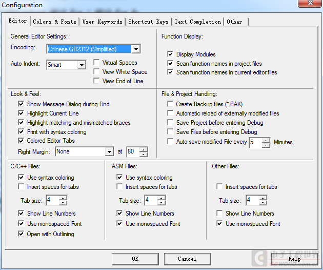This screenshot has height=270, width=323.
Task: Switch to the Other tab
Action: click(236, 22)
